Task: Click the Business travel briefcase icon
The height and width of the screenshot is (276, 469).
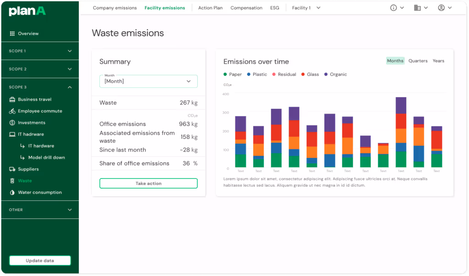Action: point(12,99)
